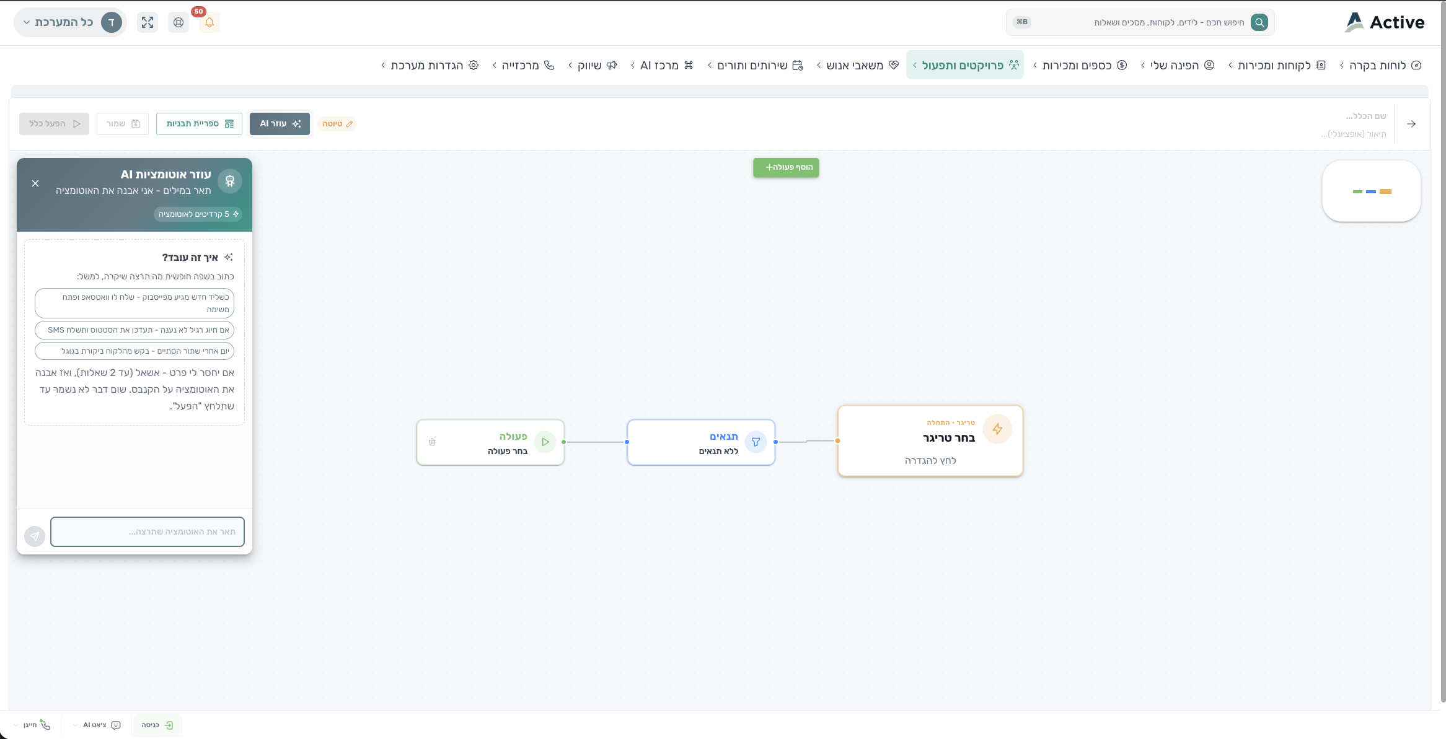Open ספריית תבניות template library

(x=200, y=124)
